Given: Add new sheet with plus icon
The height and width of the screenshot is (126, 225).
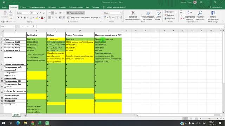Looking at the screenshot, I should 26,115.
